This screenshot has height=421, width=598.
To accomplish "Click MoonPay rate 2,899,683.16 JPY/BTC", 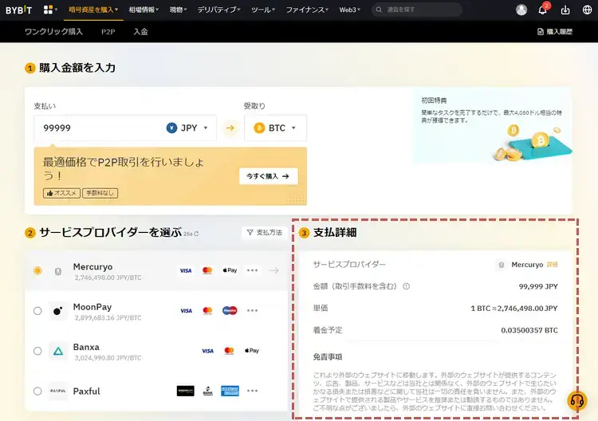I will tap(108, 317).
